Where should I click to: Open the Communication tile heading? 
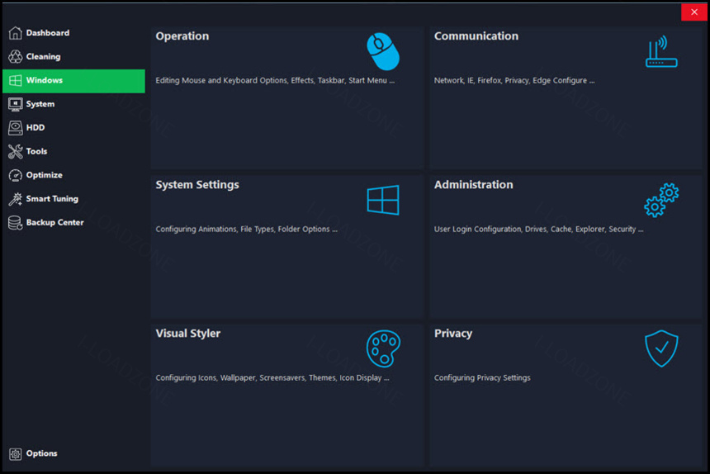tap(476, 36)
